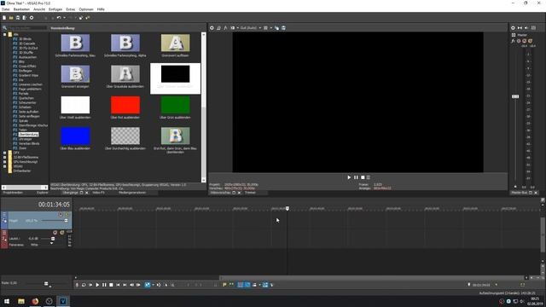The image size is (546, 307).
Task: Close the Übergänge tab with X
Action: (87, 193)
